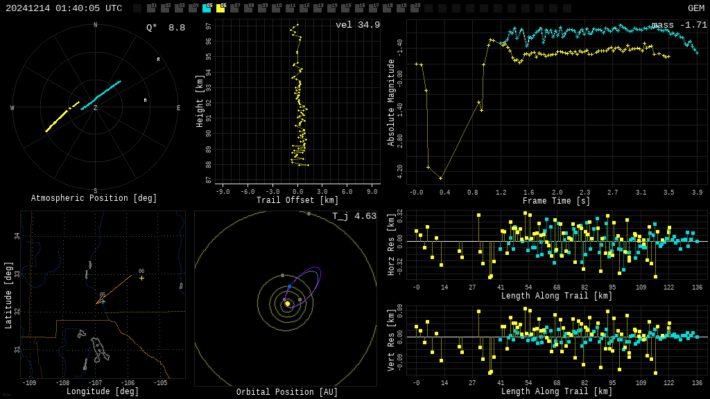Toggle the station 10 indicator box
The image size is (710, 399).
tap(276, 8)
